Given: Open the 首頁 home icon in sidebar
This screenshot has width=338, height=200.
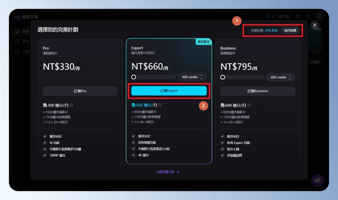Looking at the screenshot, I should [17, 32].
